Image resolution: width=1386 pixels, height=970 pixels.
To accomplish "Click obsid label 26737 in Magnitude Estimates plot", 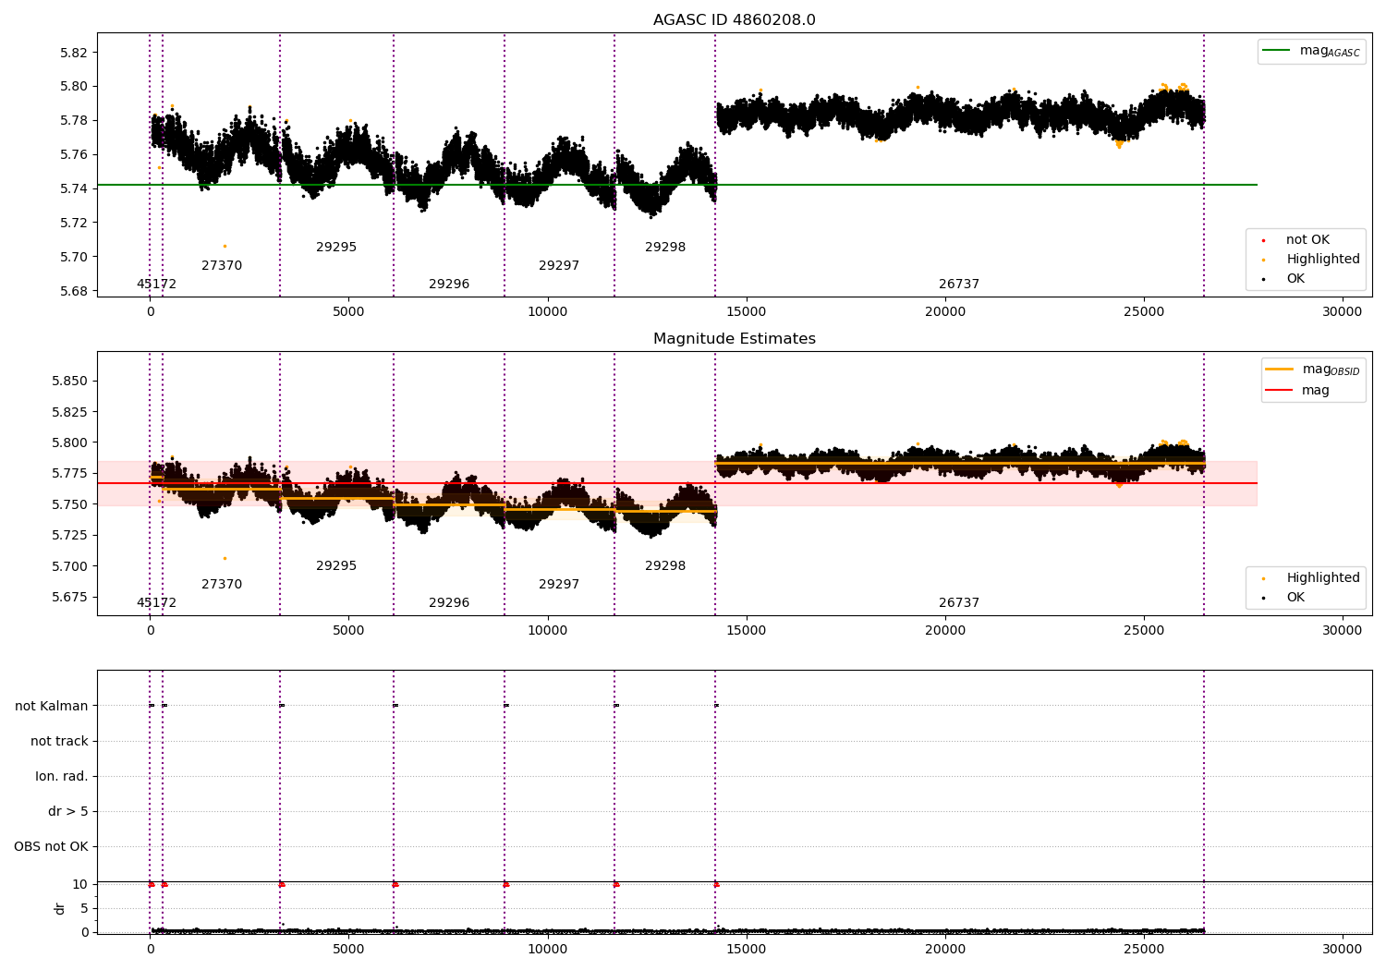I will (959, 603).
